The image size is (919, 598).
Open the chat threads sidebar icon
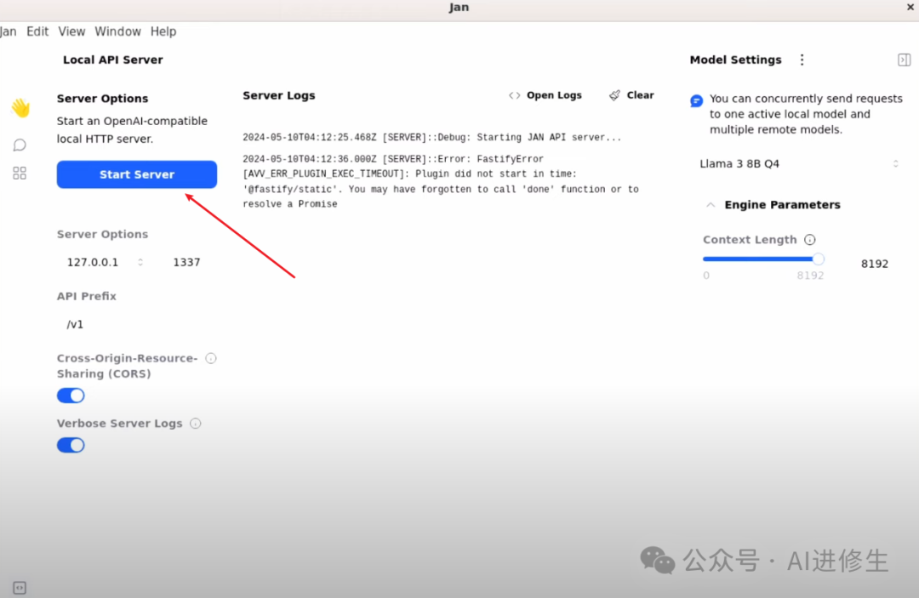coord(20,145)
